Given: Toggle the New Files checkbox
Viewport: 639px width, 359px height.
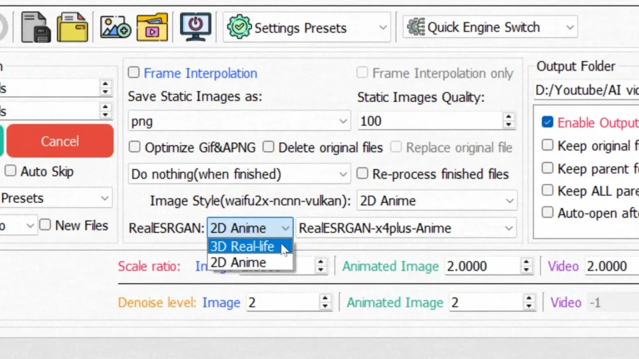Looking at the screenshot, I should click(x=45, y=224).
